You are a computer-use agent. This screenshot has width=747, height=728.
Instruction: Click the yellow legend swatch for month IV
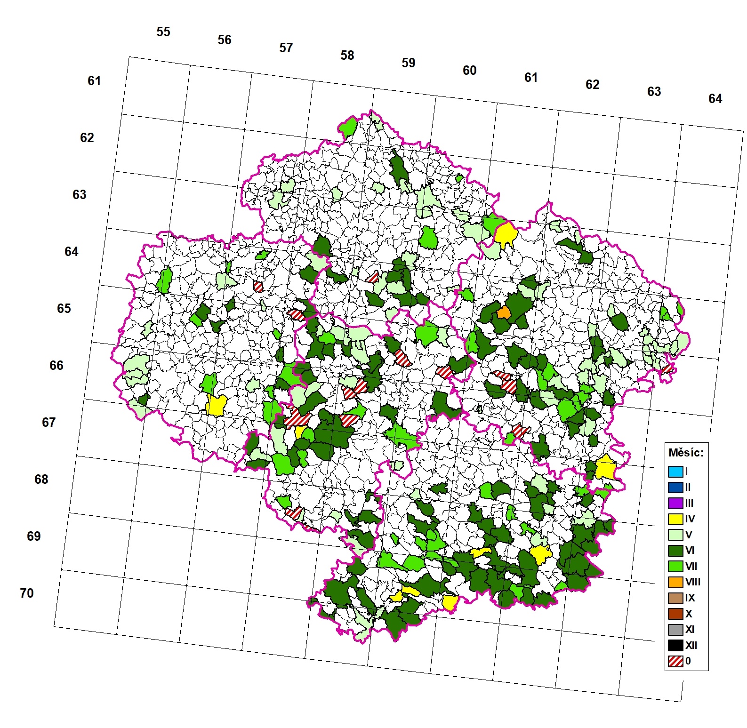pos(675,519)
